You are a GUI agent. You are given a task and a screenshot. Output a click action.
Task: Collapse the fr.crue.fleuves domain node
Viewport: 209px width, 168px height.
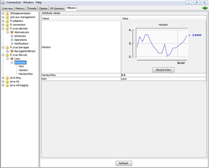[x=3, y=55]
